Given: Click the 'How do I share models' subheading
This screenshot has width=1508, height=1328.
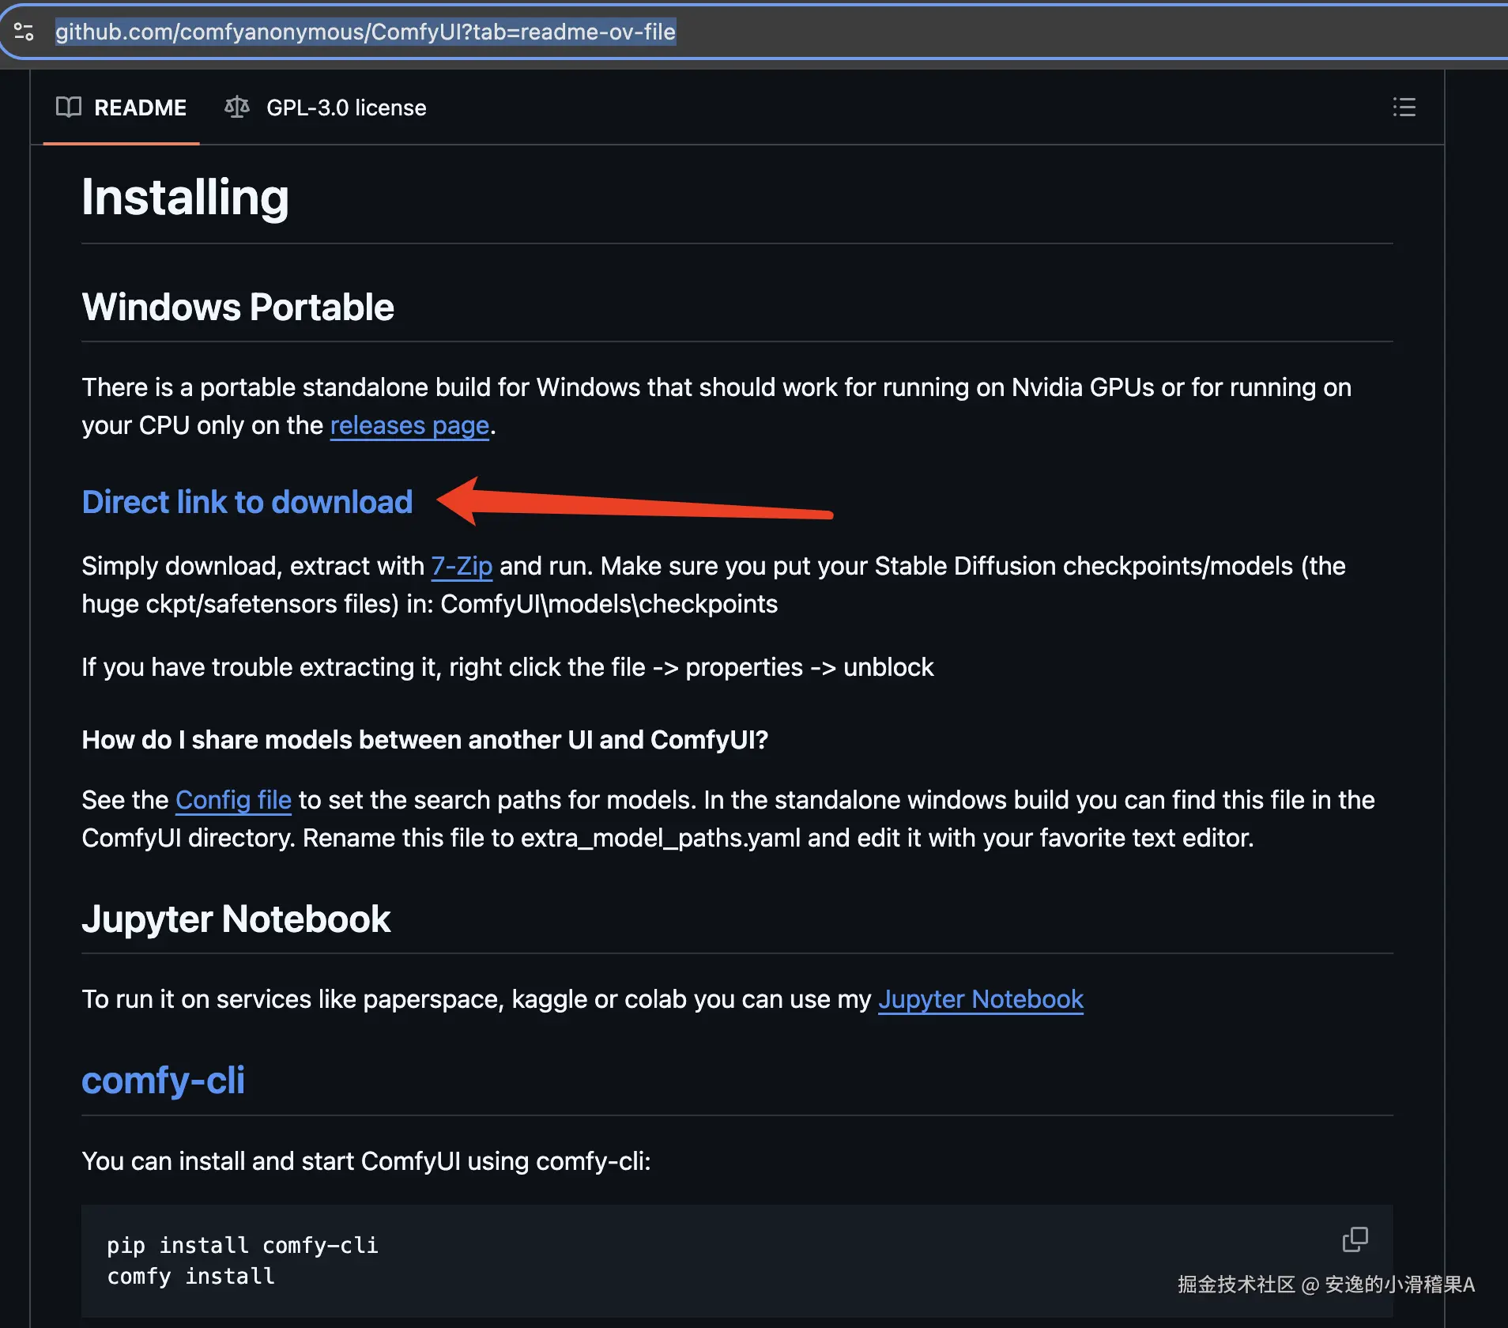Looking at the screenshot, I should click(425, 740).
